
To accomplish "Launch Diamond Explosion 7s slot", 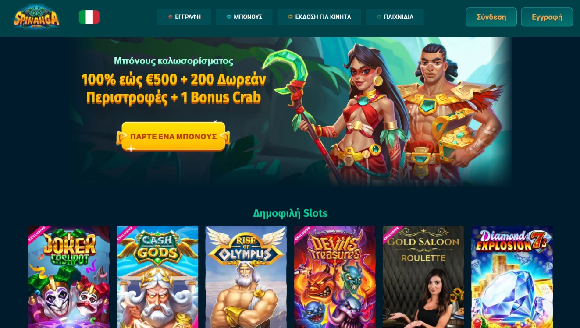I will [x=512, y=277].
